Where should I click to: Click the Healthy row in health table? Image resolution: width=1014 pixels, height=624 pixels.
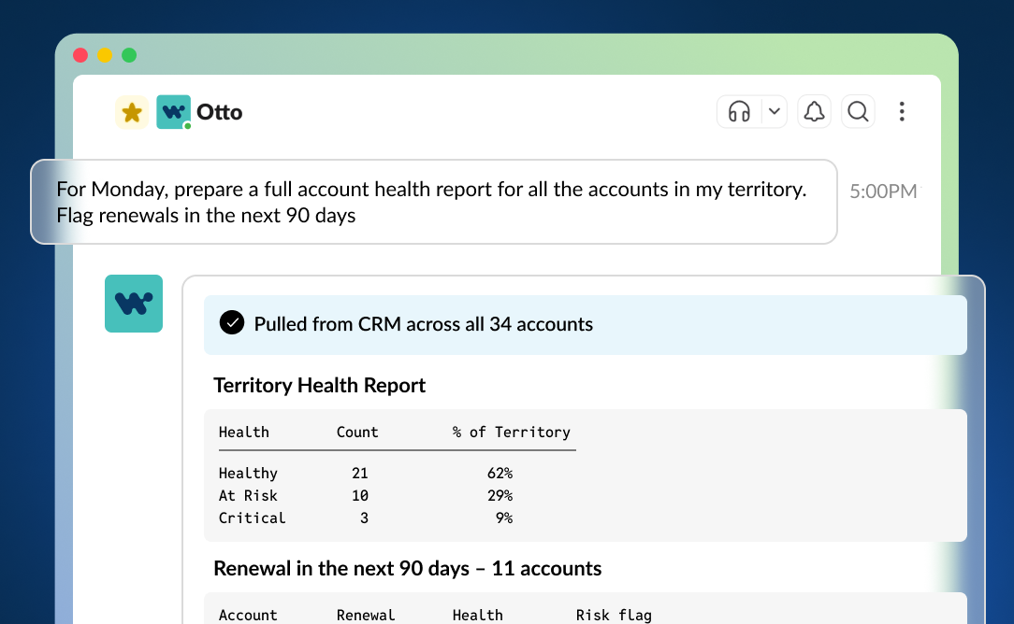point(366,474)
